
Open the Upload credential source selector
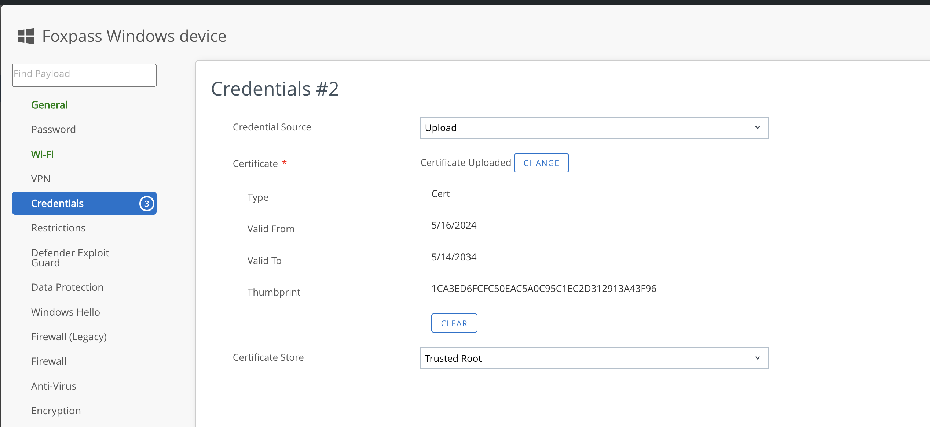tap(594, 128)
